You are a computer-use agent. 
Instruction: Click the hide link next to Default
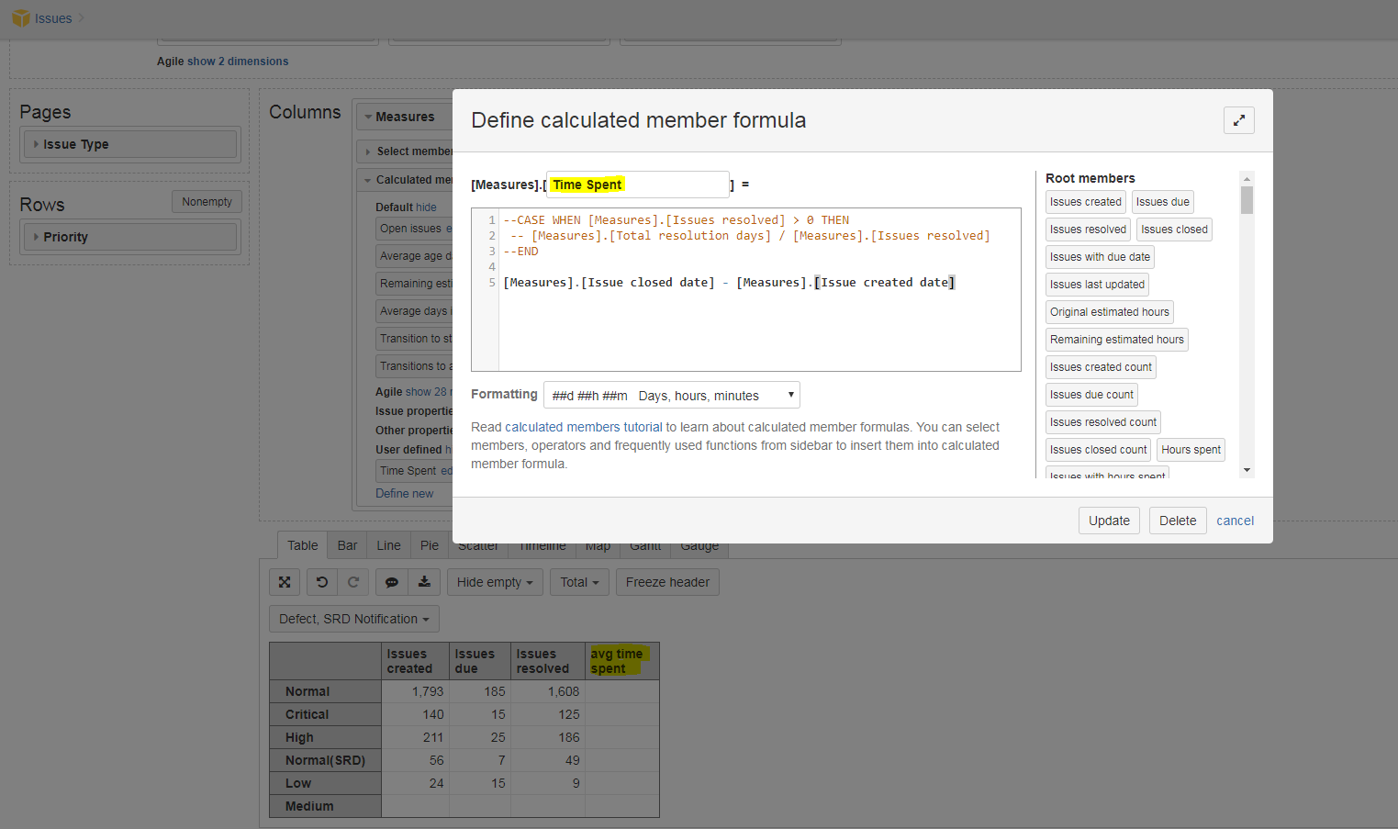(426, 207)
